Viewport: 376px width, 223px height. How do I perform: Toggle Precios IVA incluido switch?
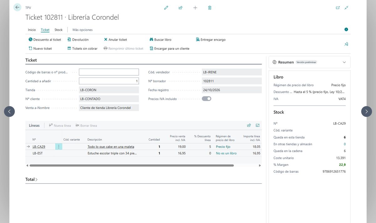pyautogui.click(x=206, y=99)
